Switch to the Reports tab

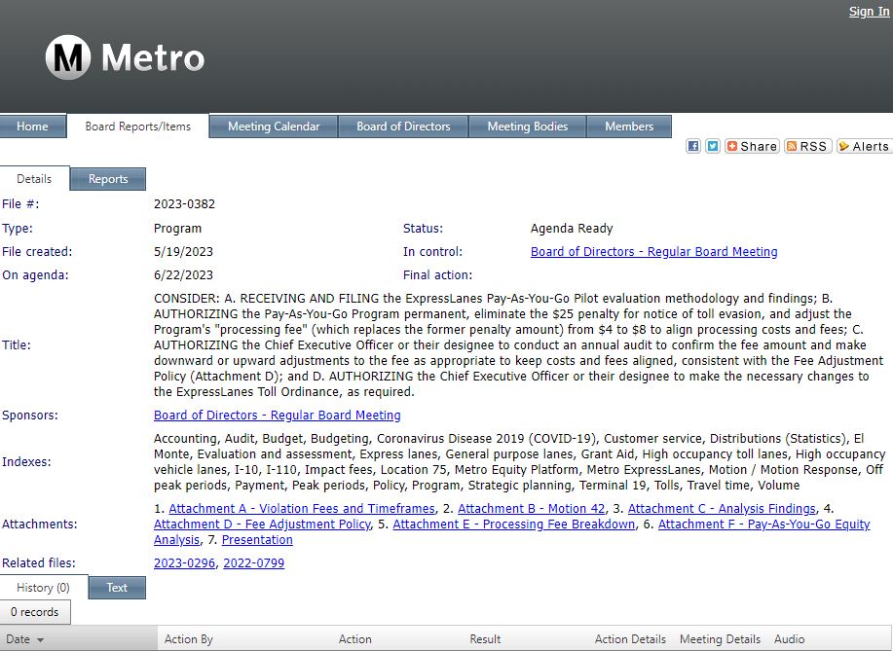(x=108, y=179)
